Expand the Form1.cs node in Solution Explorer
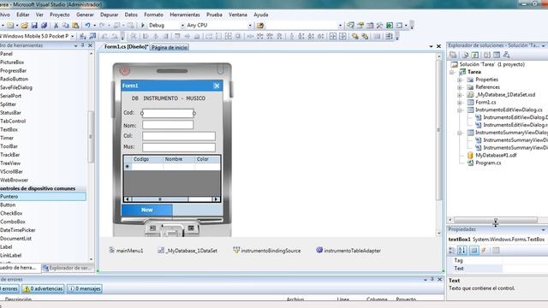548x308 pixels. (460, 103)
